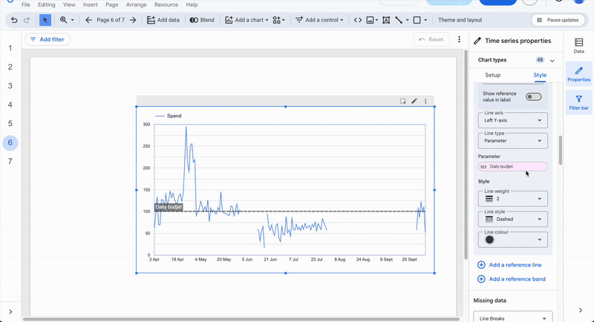
Task: Open the Line weight dropdown
Action: 512,199
